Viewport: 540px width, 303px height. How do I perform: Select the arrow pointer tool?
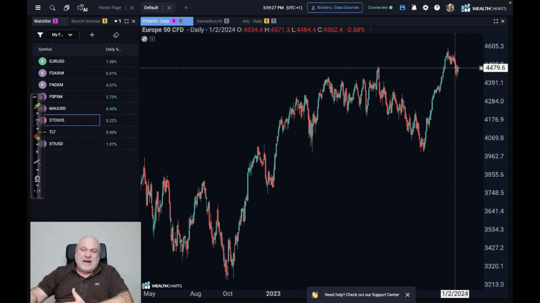tap(37, 152)
